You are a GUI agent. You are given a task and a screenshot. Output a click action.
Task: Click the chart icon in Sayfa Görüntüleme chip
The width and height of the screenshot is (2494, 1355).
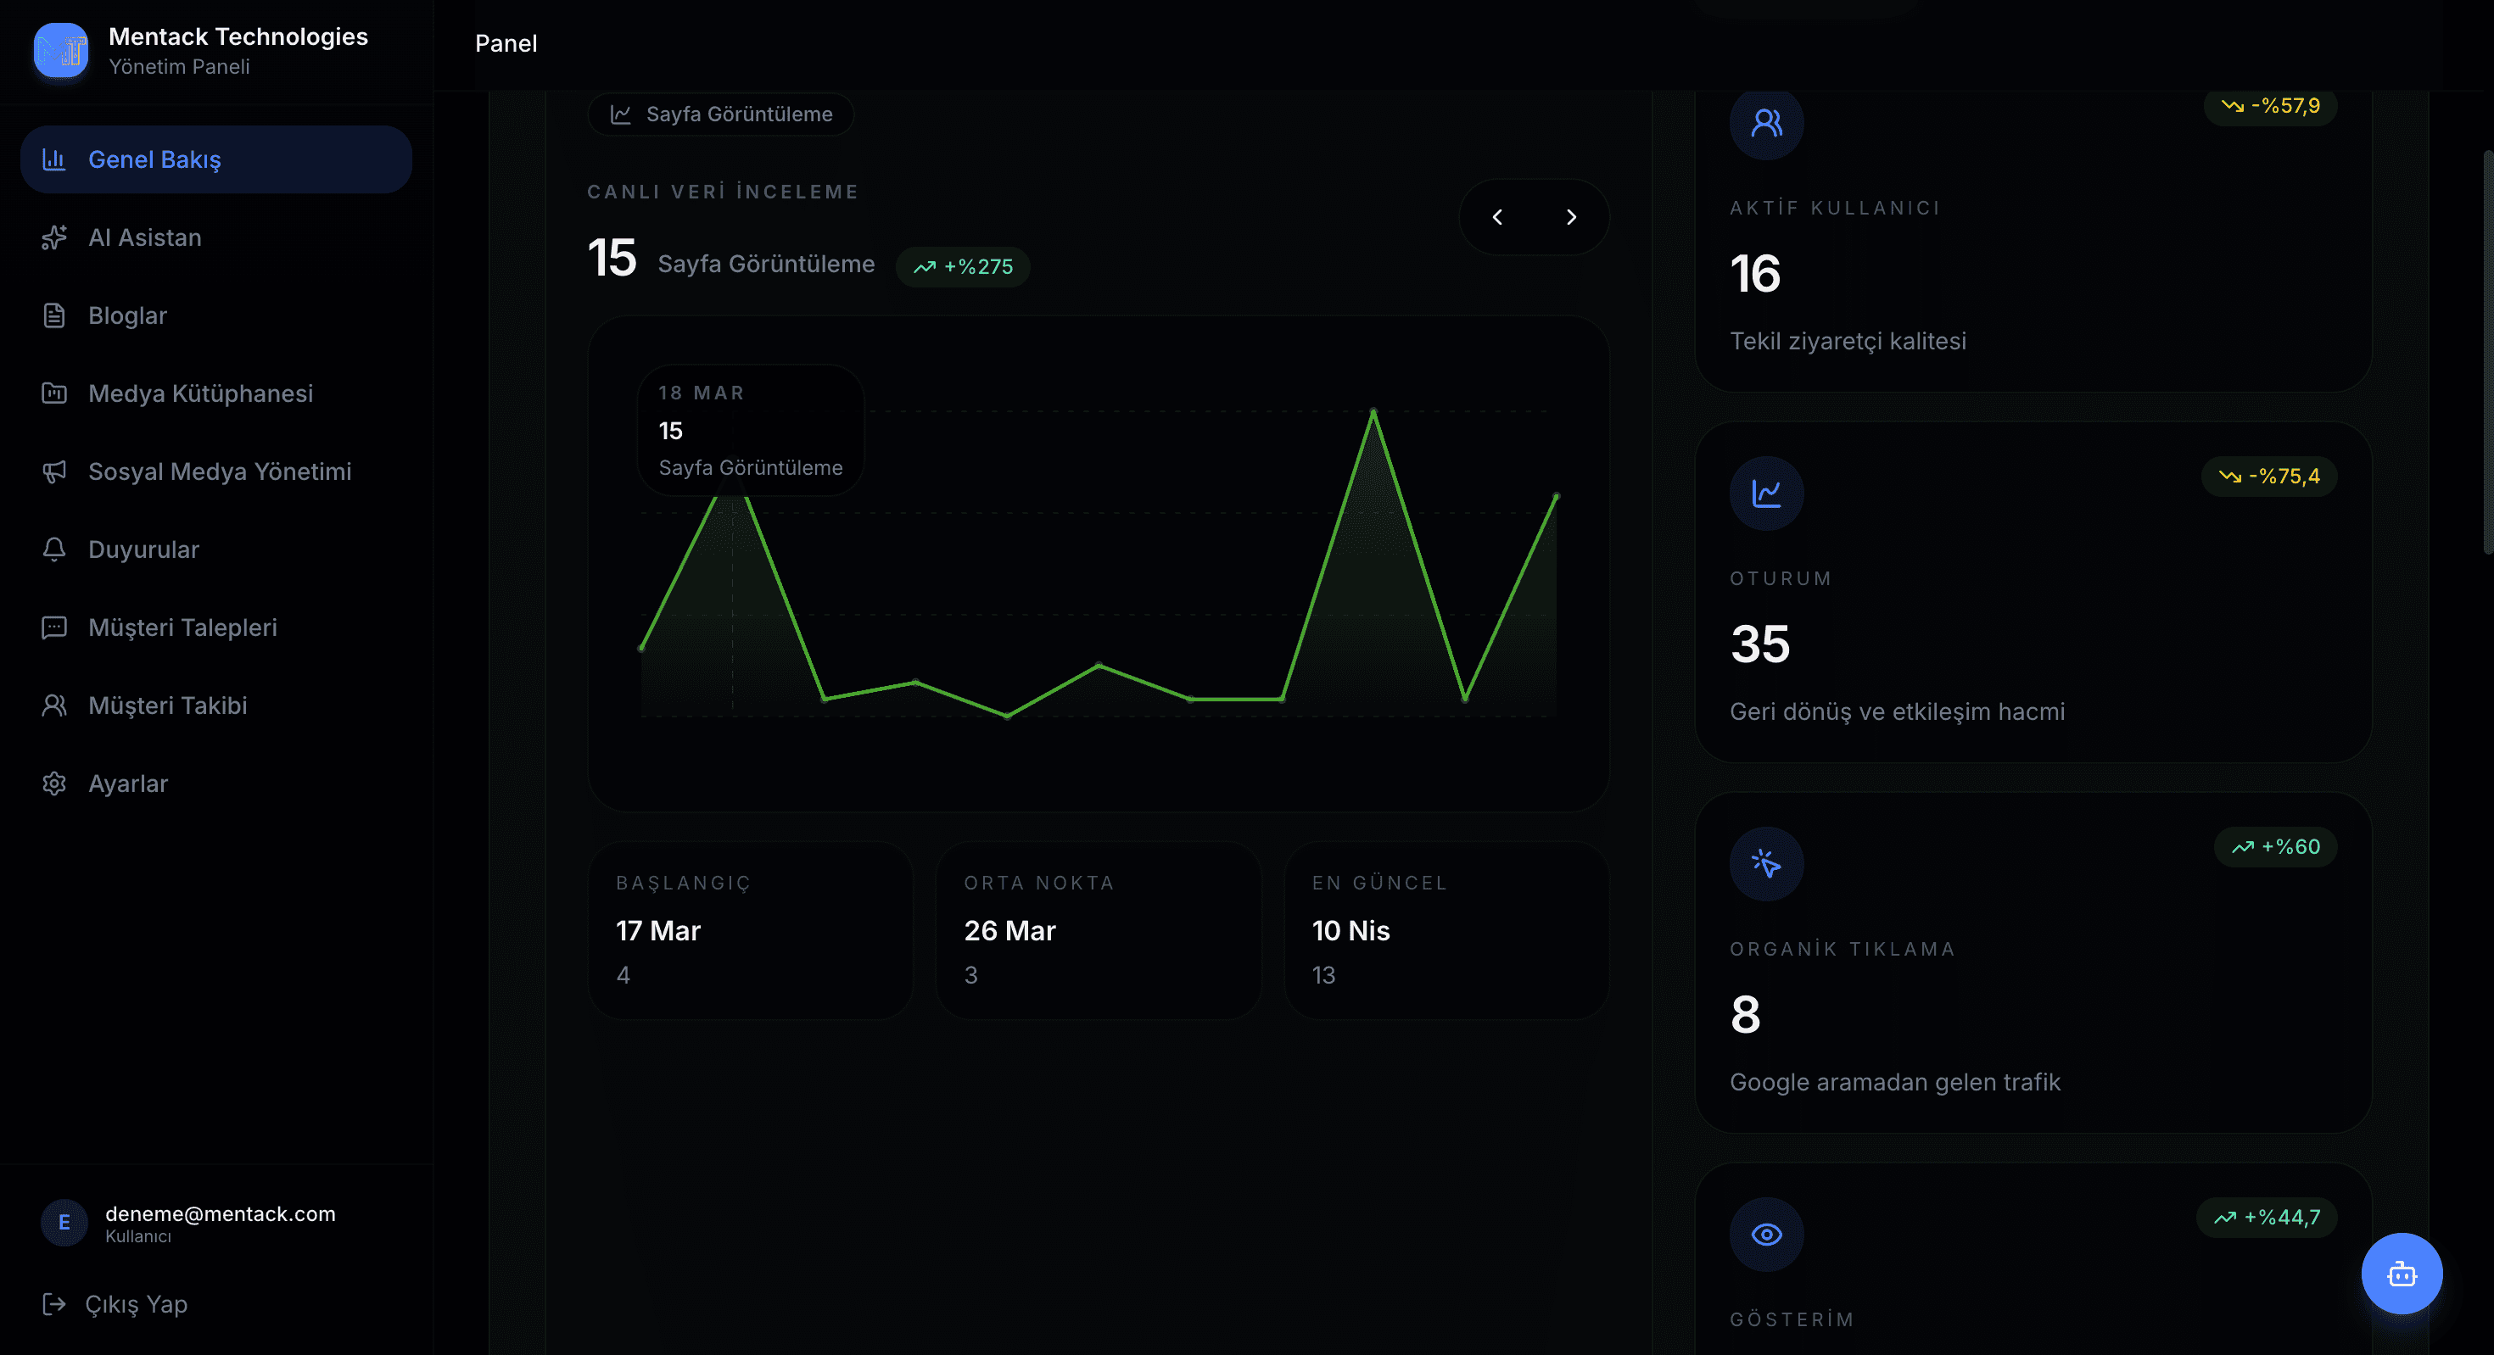[x=621, y=114]
